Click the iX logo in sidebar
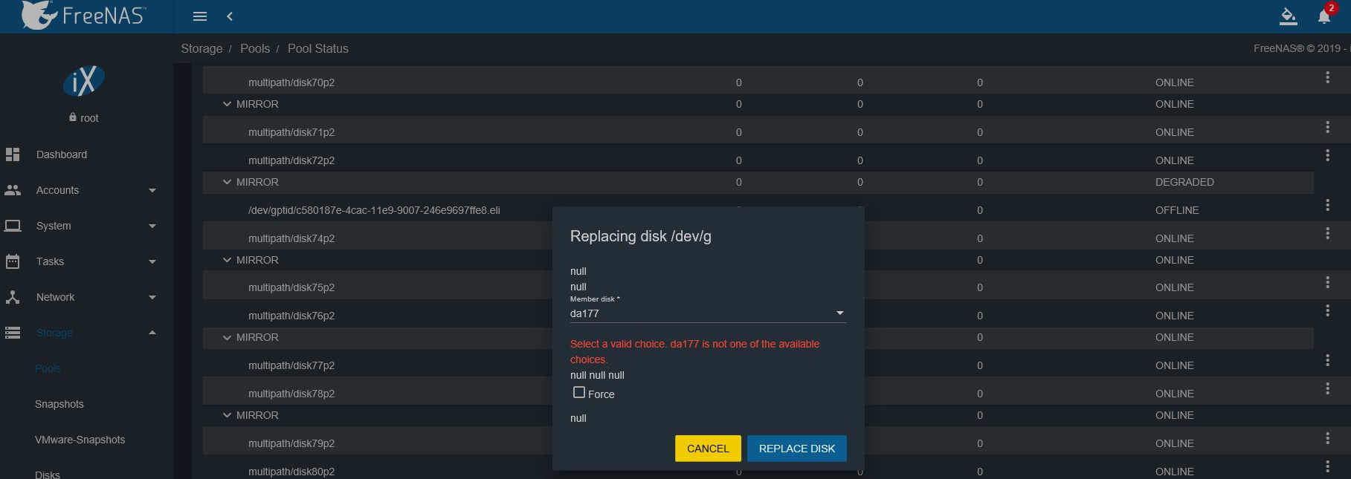Image resolution: width=1351 pixels, height=479 pixels. [83, 81]
